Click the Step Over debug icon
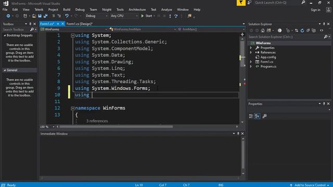The height and width of the screenshot is (187, 333). click(x=176, y=16)
